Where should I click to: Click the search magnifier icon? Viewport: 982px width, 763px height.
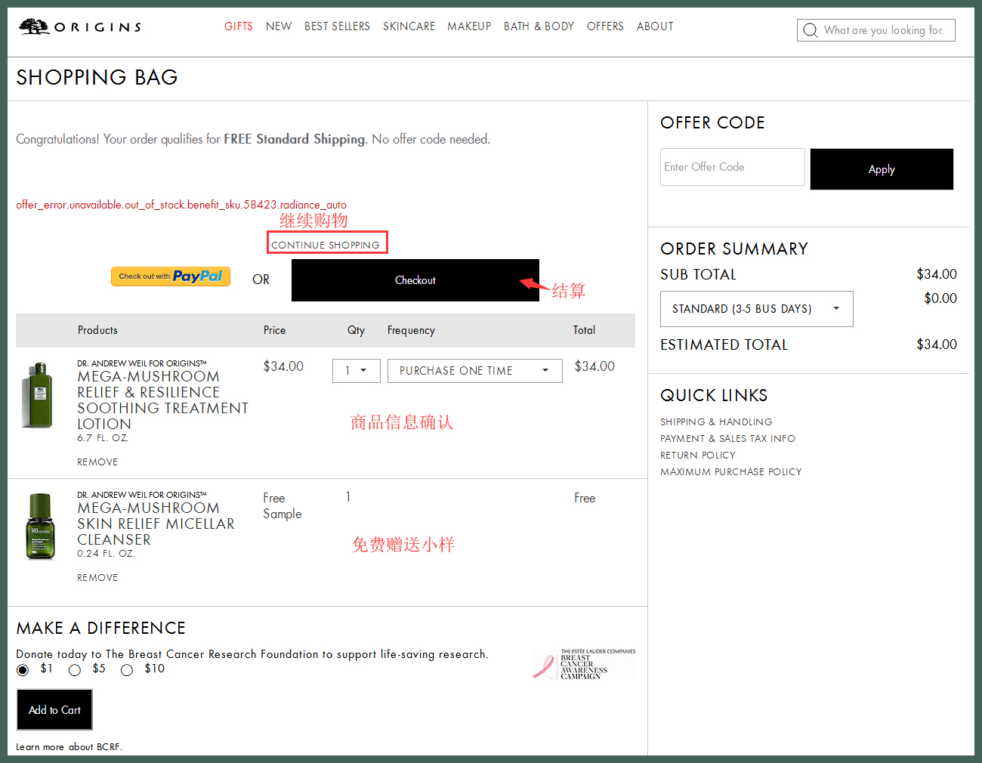coord(811,30)
